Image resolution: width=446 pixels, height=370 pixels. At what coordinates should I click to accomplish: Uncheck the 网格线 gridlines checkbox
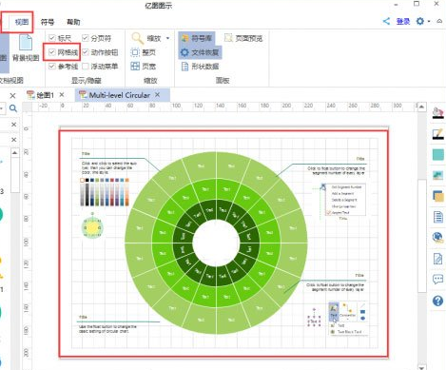[52, 52]
